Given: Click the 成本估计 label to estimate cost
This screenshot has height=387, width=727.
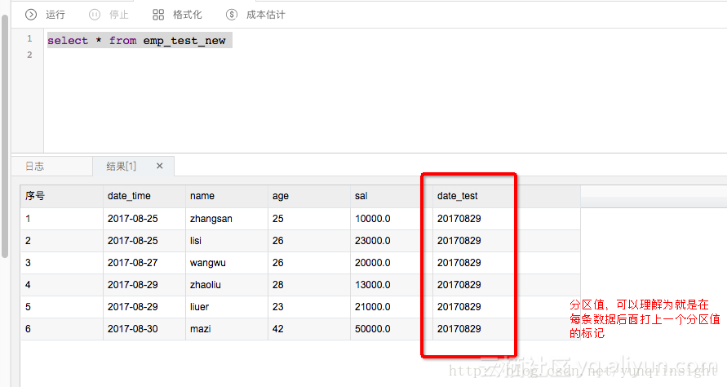Looking at the screenshot, I should coord(266,15).
